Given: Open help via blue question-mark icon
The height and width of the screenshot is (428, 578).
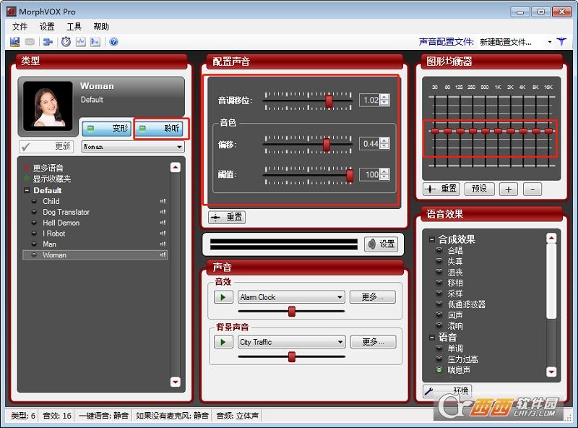Looking at the screenshot, I should click(x=113, y=42).
